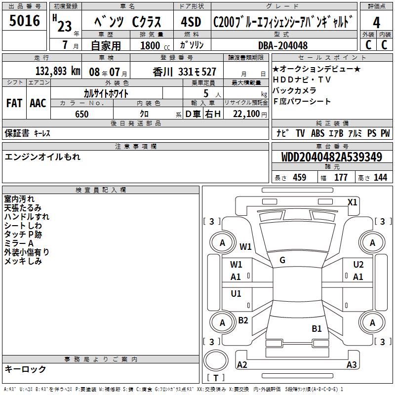Click the U2 dent mark on the door

click(358, 265)
